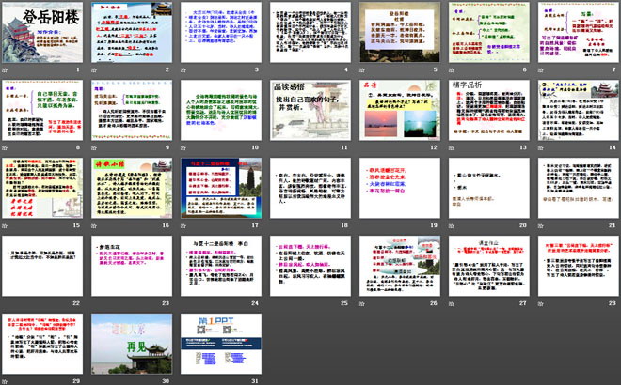Click the animation star icon under slide 8
Viewport: 621px width, 385px height.
point(5,147)
